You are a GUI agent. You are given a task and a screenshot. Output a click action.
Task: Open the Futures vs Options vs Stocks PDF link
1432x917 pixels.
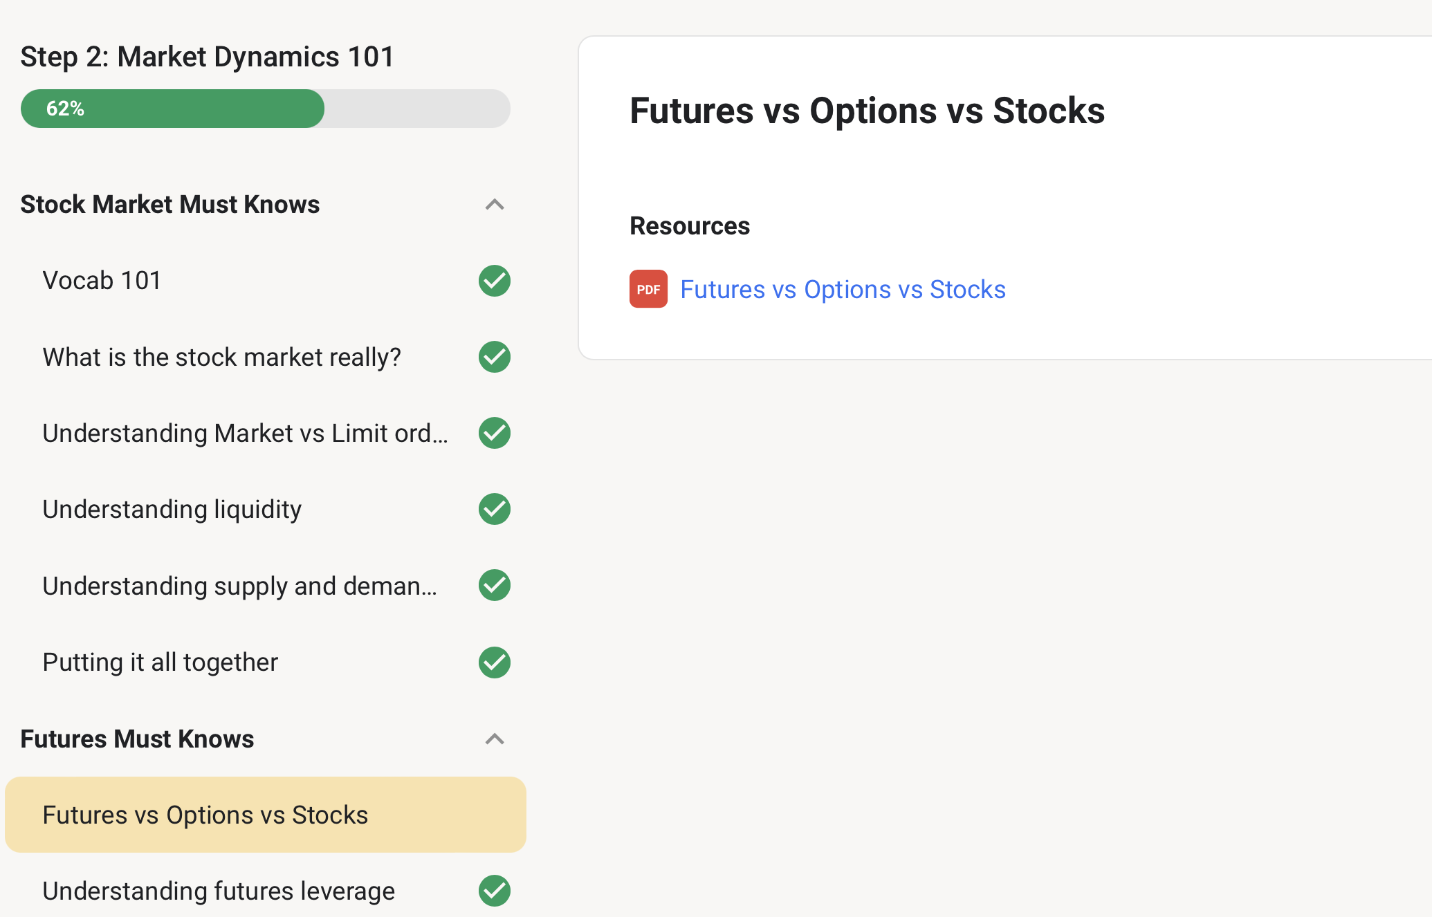(843, 289)
